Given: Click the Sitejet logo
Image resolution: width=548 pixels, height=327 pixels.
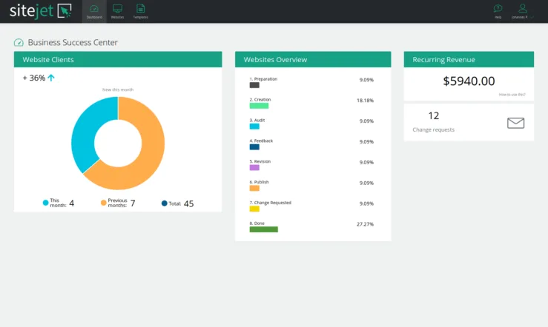Looking at the screenshot, I should [41, 11].
